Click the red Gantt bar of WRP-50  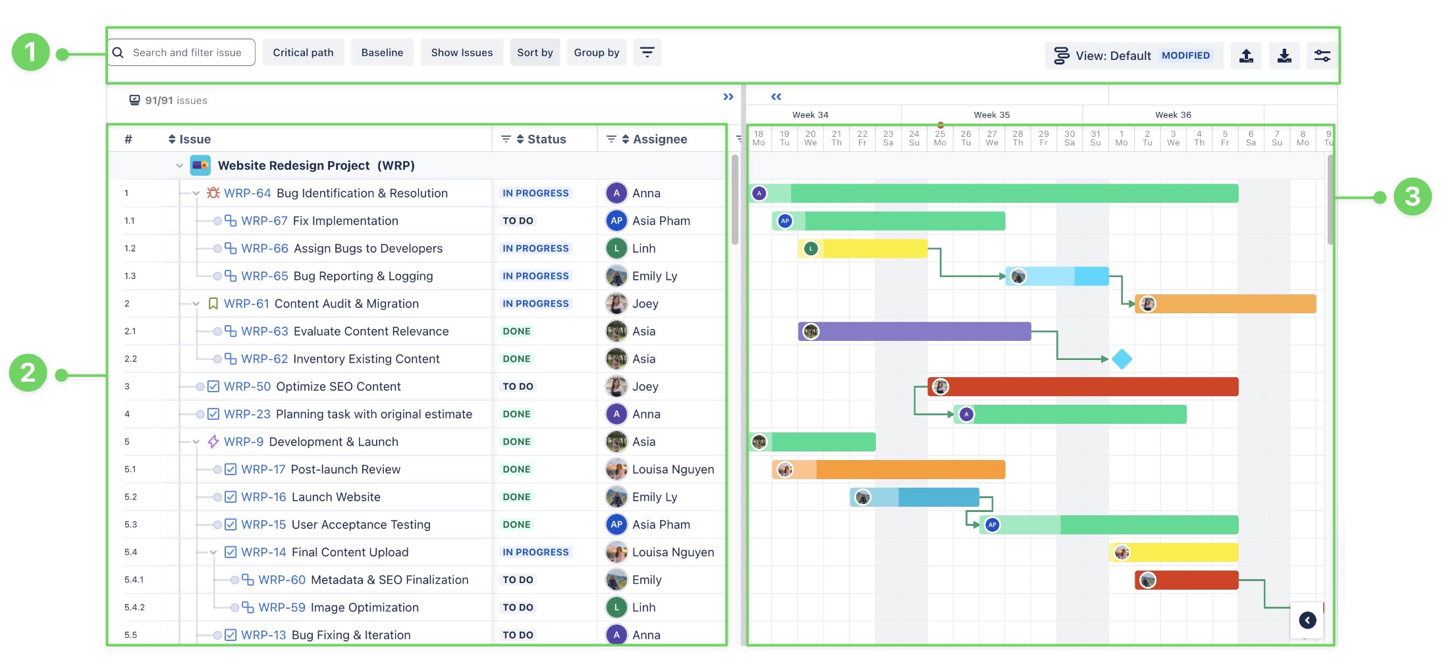click(1083, 386)
